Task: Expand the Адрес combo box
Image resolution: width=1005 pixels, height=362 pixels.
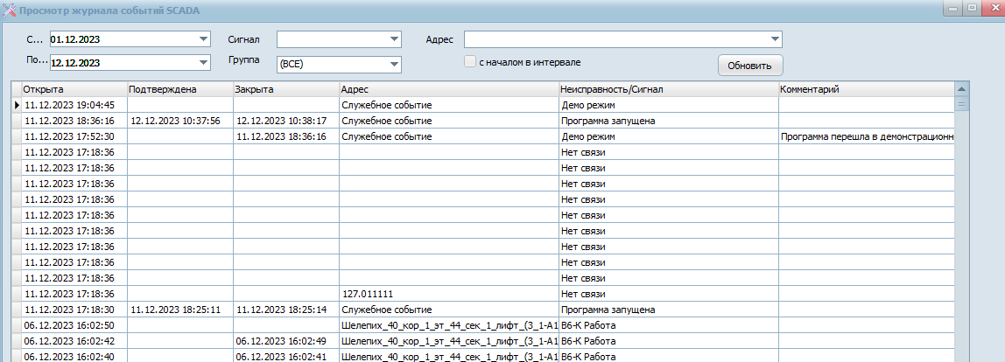Action: coord(775,38)
